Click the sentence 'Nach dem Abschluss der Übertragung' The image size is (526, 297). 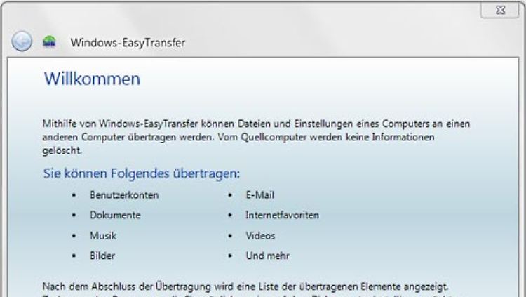point(245,286)
